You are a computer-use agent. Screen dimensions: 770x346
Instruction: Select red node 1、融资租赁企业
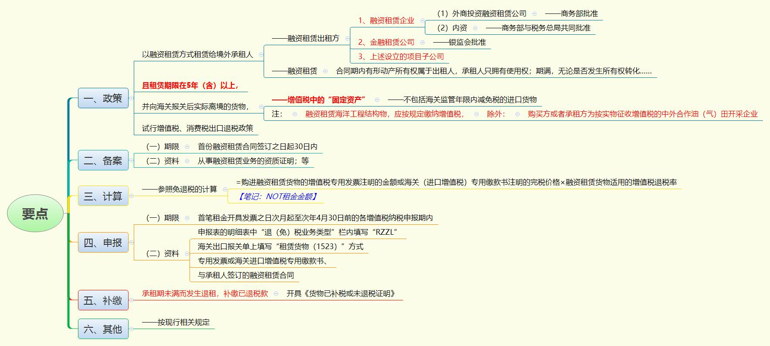(x=386, y=20)
